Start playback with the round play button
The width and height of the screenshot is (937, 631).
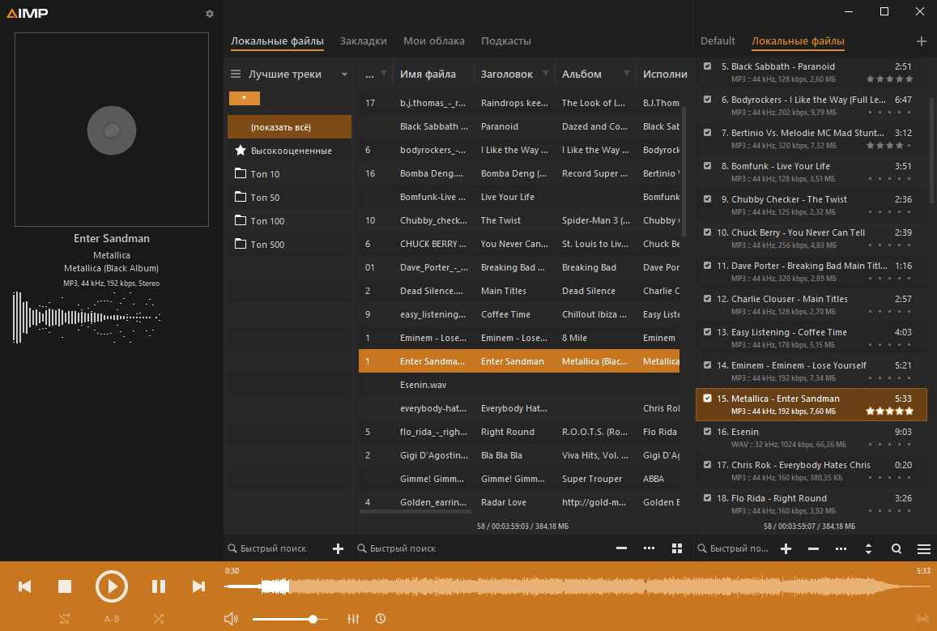click(112, 586)
